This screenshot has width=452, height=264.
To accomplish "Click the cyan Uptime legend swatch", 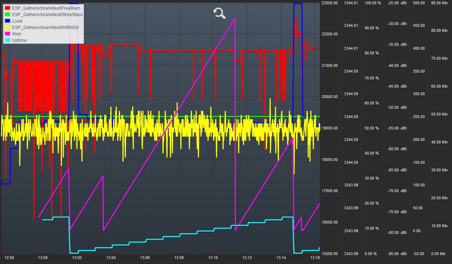I will (8, 40).
